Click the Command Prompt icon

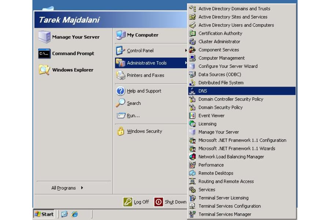click(44, 54)
